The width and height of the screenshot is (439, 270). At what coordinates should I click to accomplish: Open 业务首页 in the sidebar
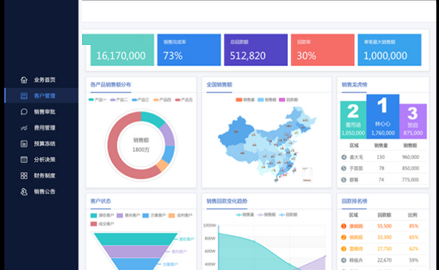(x=44, y=80)
